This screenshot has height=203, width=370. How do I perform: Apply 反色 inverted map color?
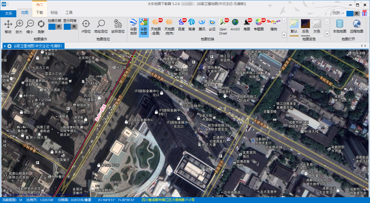tap(305, 27)
